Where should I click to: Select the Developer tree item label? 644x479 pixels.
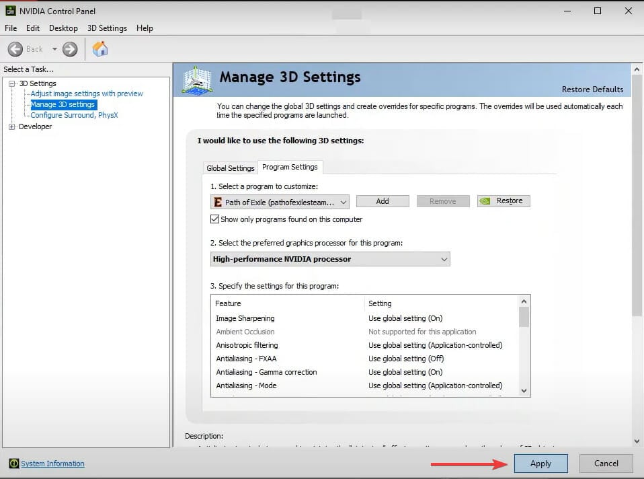(x=36, y=126)
